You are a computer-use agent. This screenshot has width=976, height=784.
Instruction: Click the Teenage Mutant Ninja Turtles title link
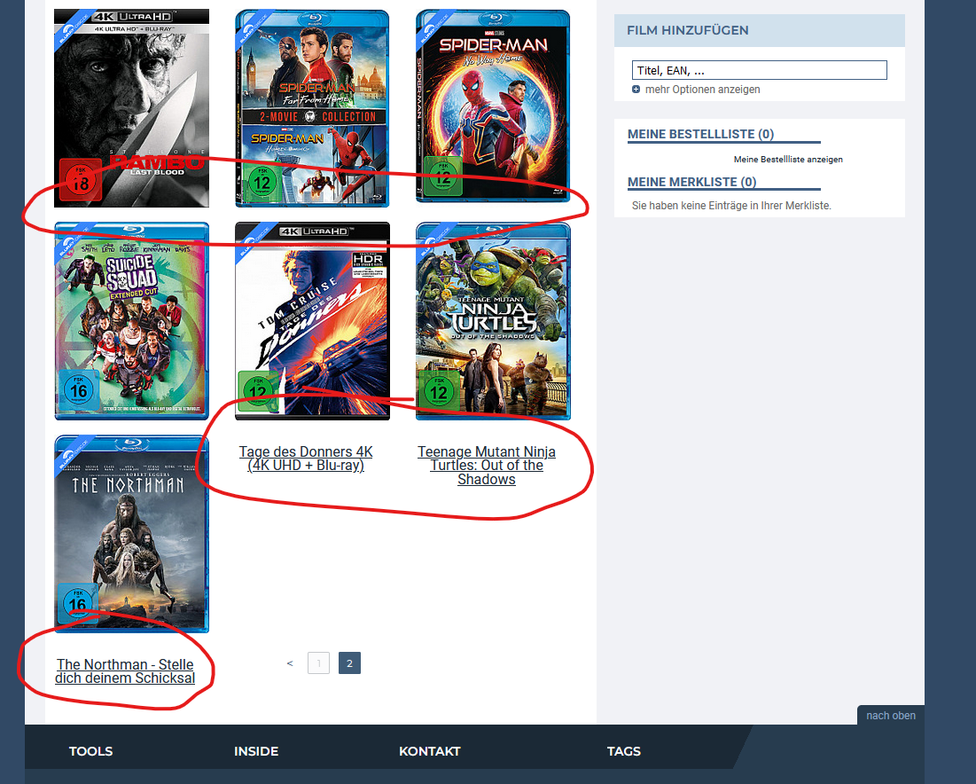(486, 466)
